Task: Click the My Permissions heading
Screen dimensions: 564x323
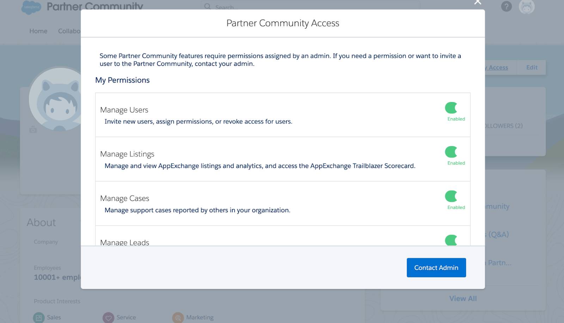Action: tap(122, 80)
